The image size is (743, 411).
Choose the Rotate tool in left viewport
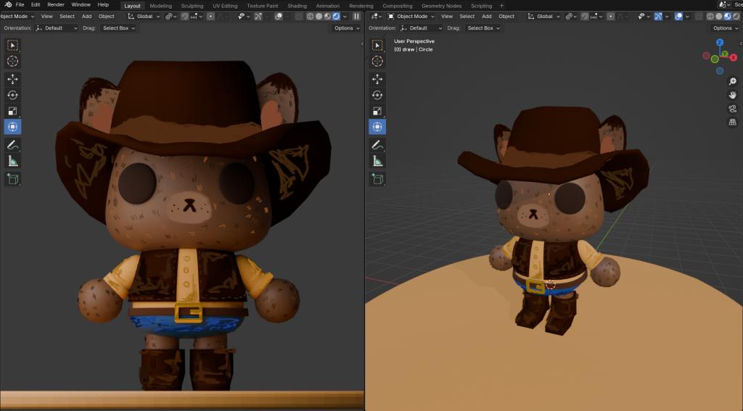[13, 95]
